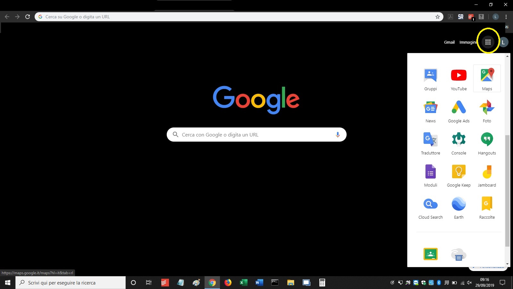Open Maps in the apps panel
Viewport: 513px width, 289px height.
pos(487,79)
